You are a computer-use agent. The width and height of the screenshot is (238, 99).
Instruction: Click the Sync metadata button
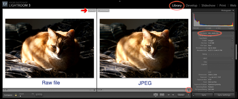click(x=204, y=95)
